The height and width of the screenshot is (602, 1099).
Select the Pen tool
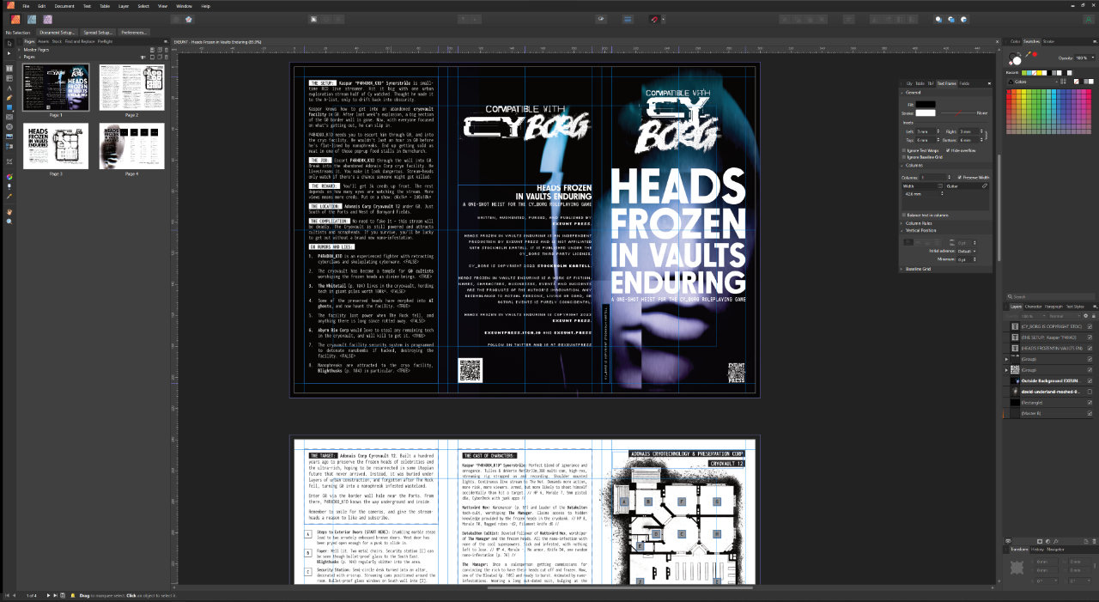tap(9, 99)
